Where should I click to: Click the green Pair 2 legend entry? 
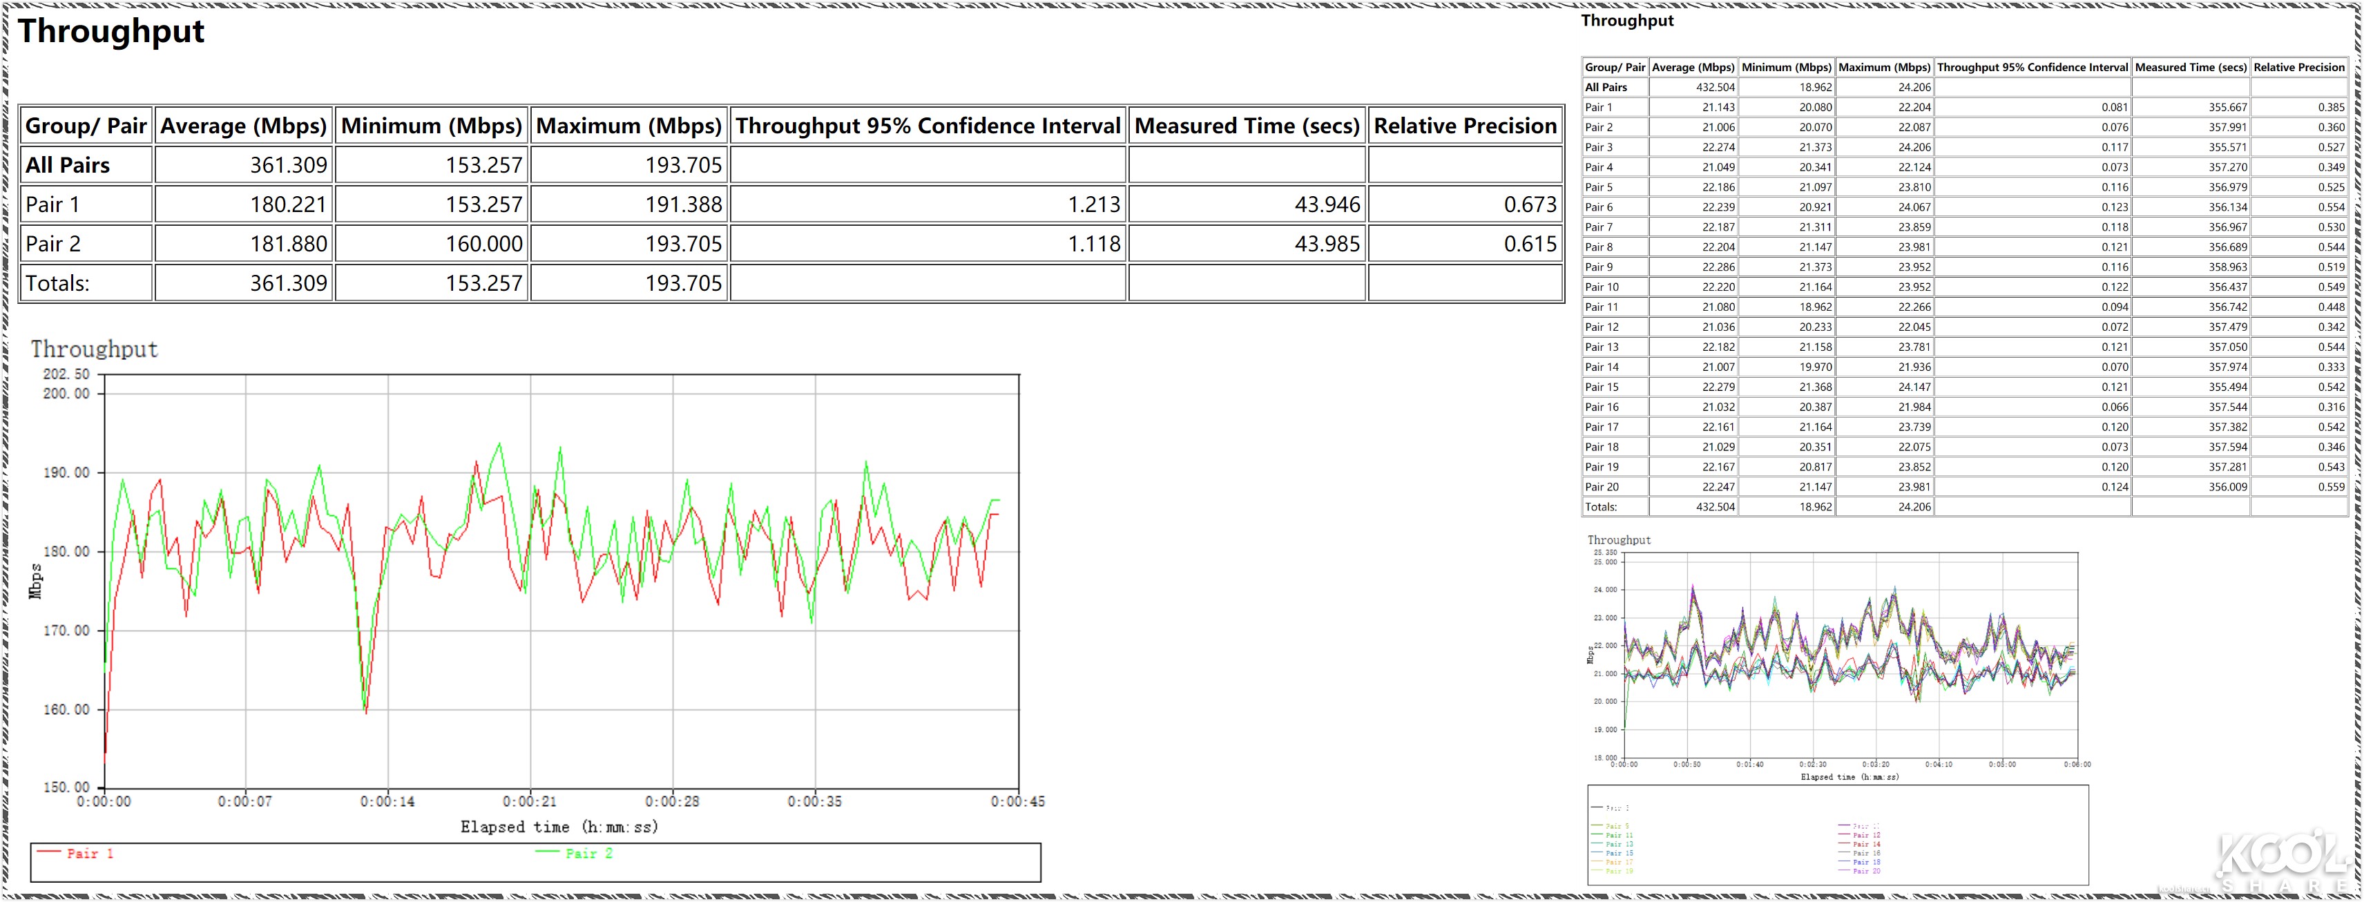pos(588,854)
